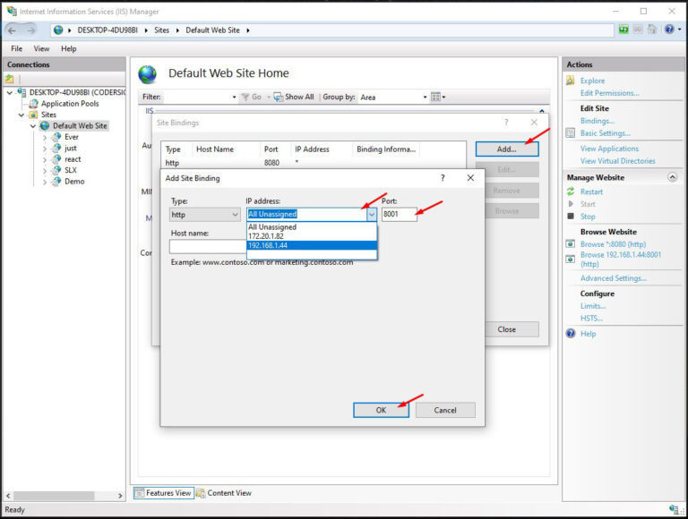Collapse the Sites tree node
Image resolution: width=688 pixels, height=519 pixels.
click(x=21, y=115)
